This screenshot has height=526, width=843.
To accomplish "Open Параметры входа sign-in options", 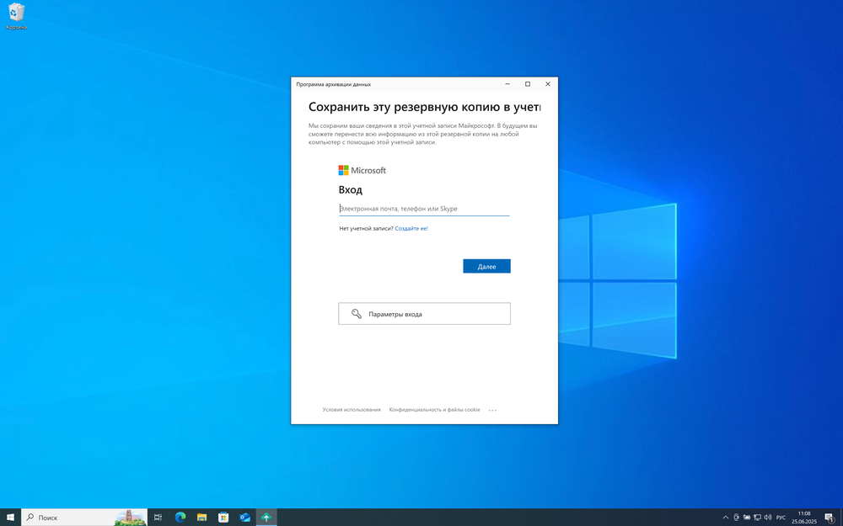I will click(x=424, y=314).
